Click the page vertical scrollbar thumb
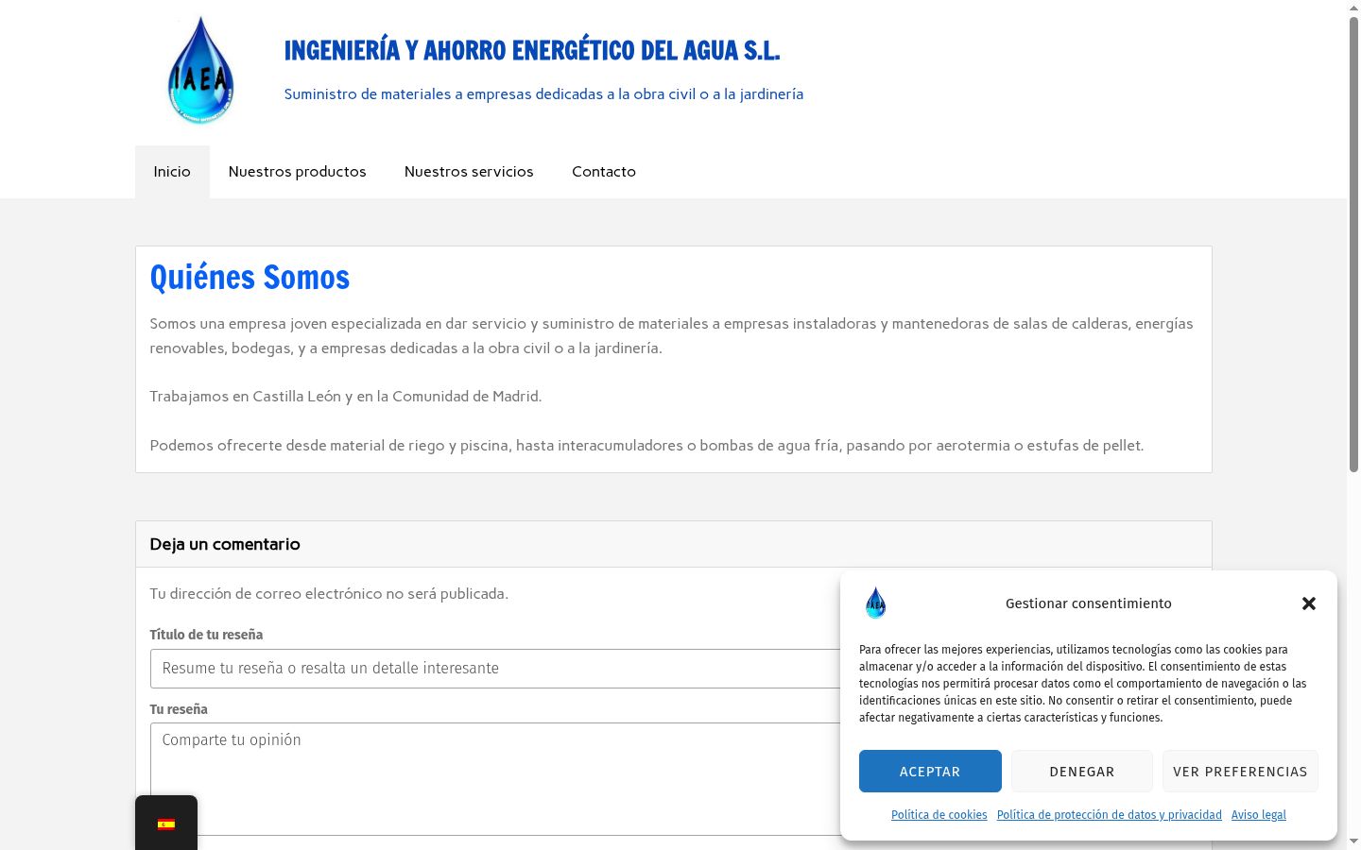The width and height of the screenshot is (1361, 850). [1353, 244]
